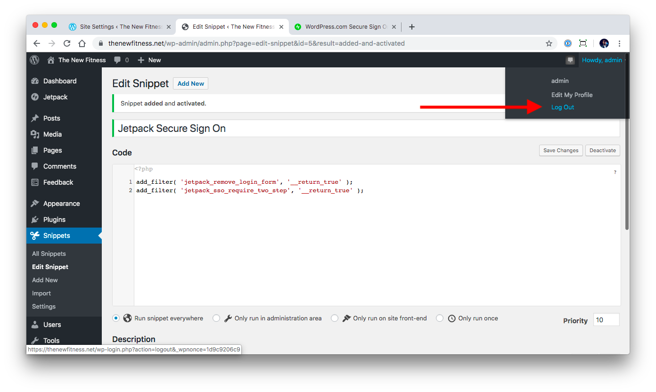Click the admin username in dropdown
This screenshot has height=392, width=656.
click(x=560, y=81)
